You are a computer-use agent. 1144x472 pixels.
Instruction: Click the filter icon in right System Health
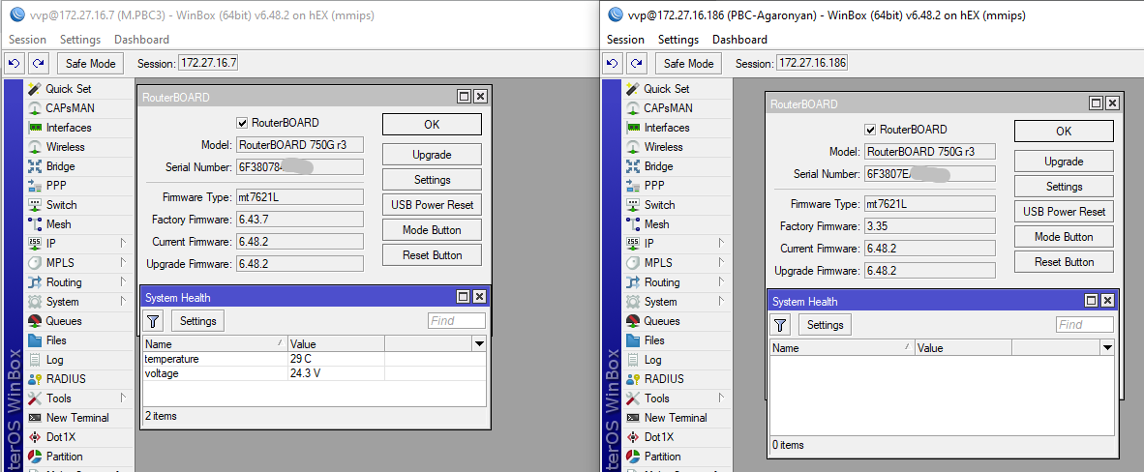point(780,325)
